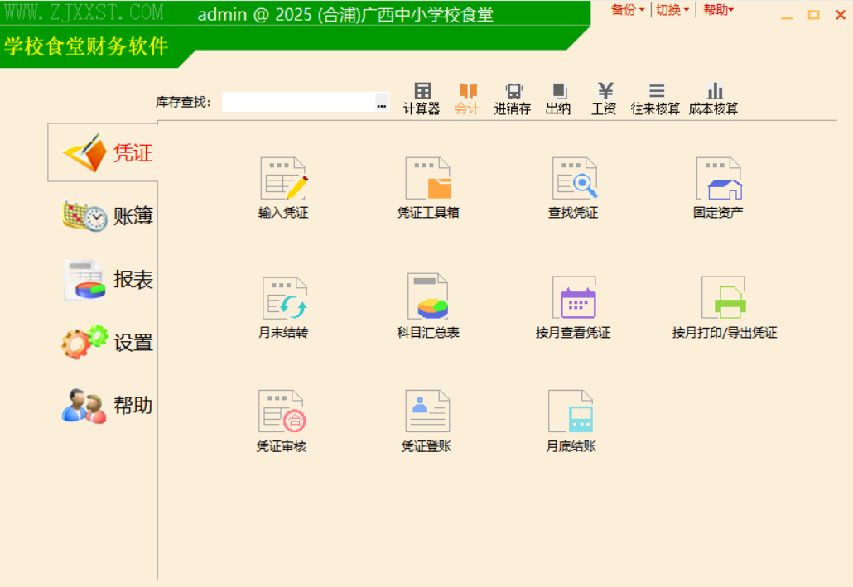Screen dimensions: 853x587
Task: Open the 进销存 inventory module
Action: click(x=512, y=98)
